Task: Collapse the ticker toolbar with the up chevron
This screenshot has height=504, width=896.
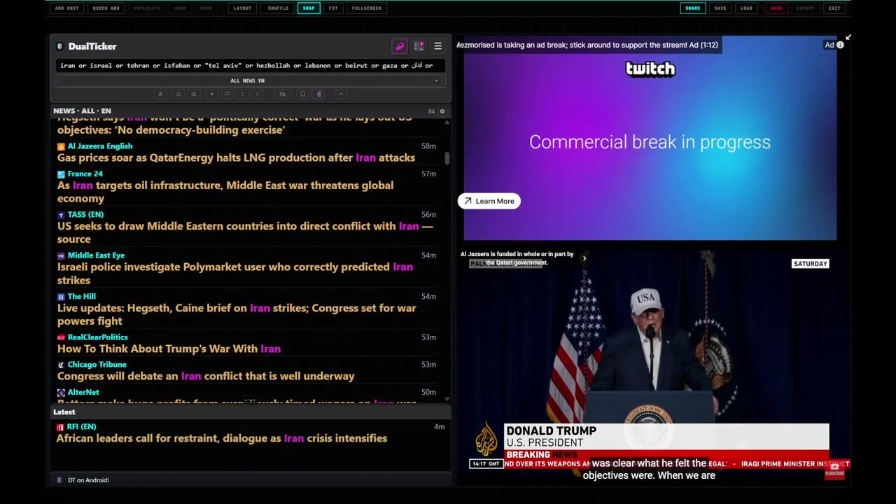Action: (341, 94)
